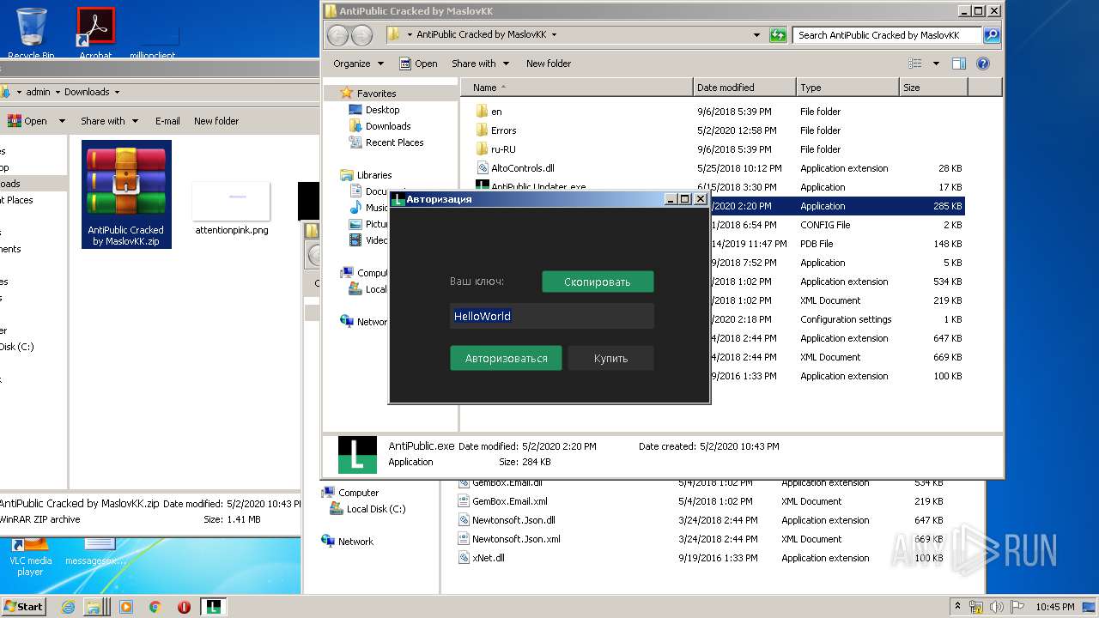
Task: Select Local Disk (C:) in background window
Action: [375, 509]
